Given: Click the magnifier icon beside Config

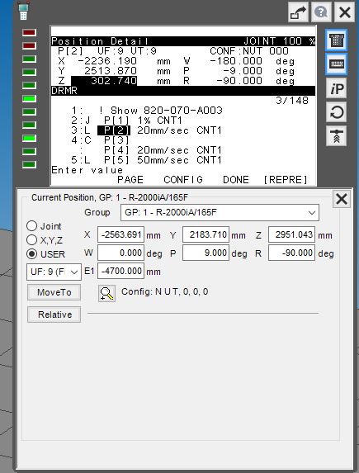Looking at the screenshot, I should point(106,293).
